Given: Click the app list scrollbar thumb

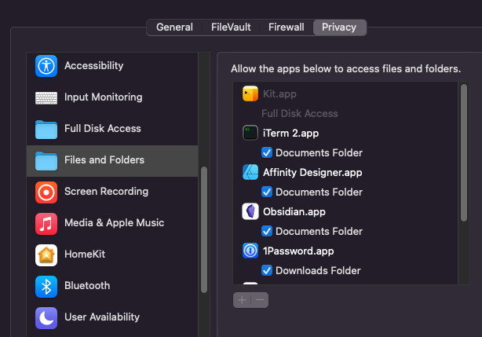Looking at the screenshot, I should [464, 153].
